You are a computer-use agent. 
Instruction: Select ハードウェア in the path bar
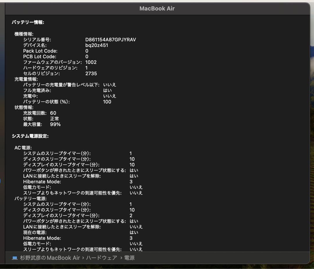coord(101,258)
